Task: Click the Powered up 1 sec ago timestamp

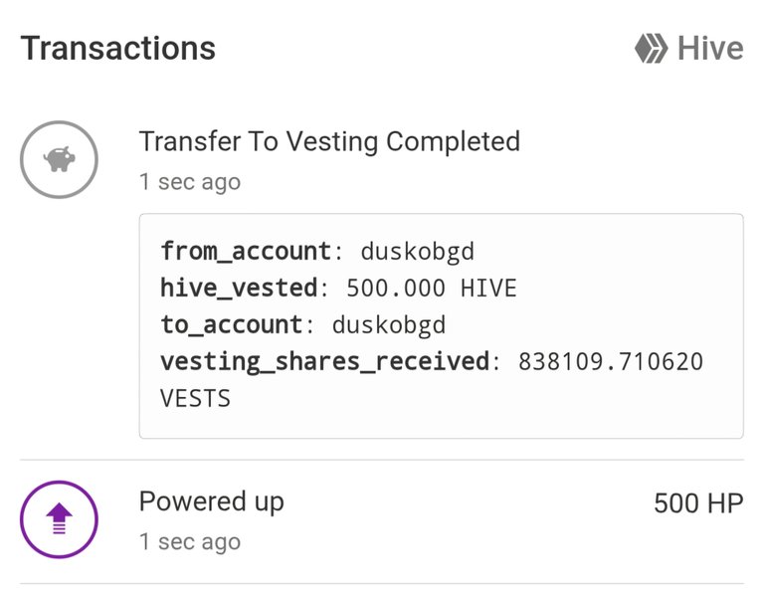Action: 190,542
